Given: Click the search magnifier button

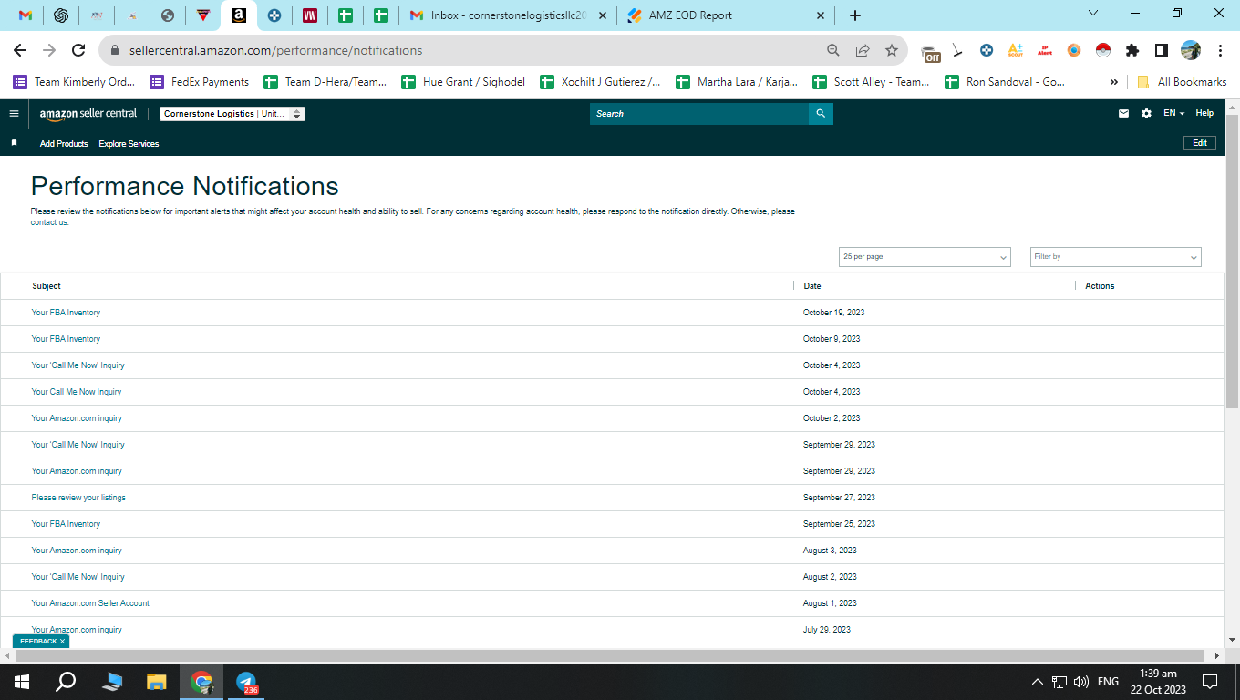Looking at the screenshot, I should click(821, 114).
